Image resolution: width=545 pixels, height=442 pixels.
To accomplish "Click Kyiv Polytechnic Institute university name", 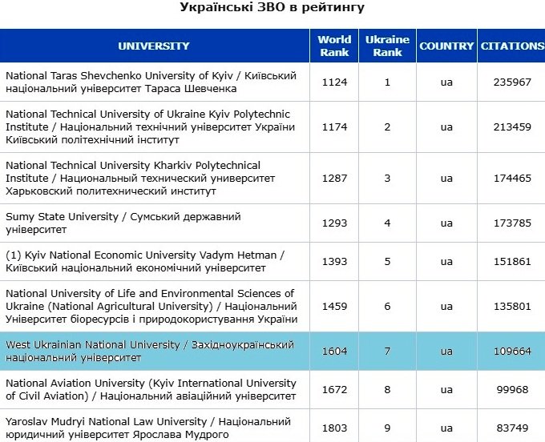I will [x=151, y=127].
